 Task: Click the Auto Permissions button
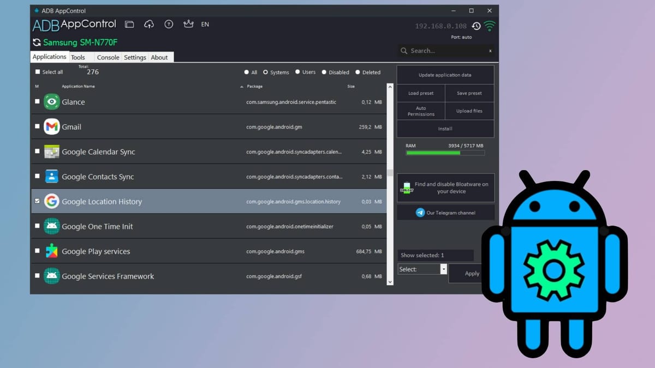[421, 111]
